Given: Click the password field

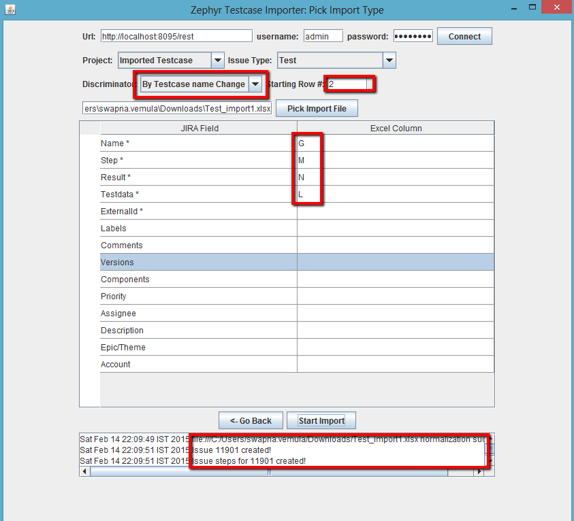Looking at the screenshot, I should tap(413, 36).
